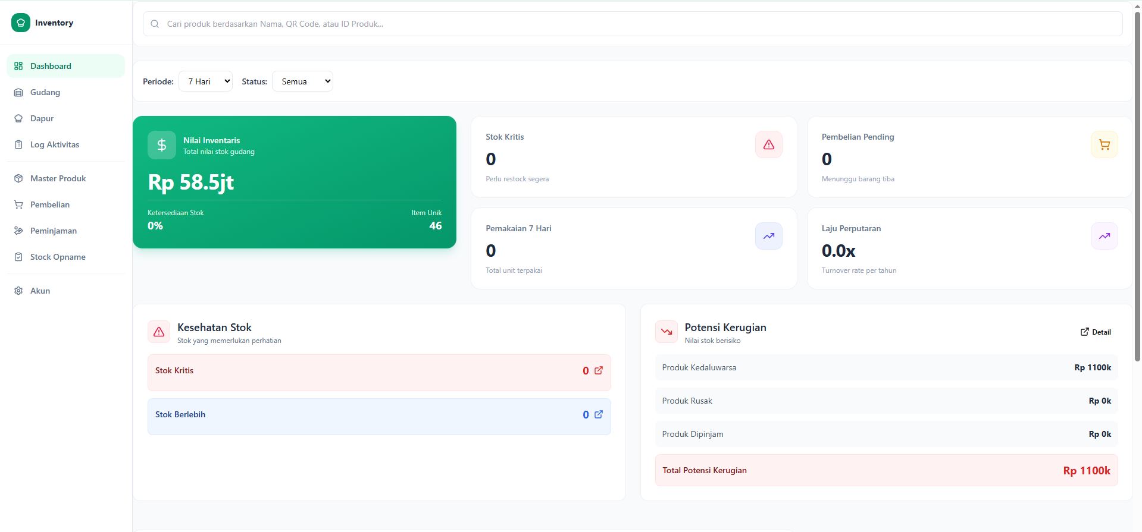Click the Peminjaman handshake icon
The image size is (1142, 532).
pos(18,231)
